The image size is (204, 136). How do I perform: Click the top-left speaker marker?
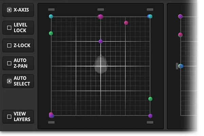coord(51,10)
